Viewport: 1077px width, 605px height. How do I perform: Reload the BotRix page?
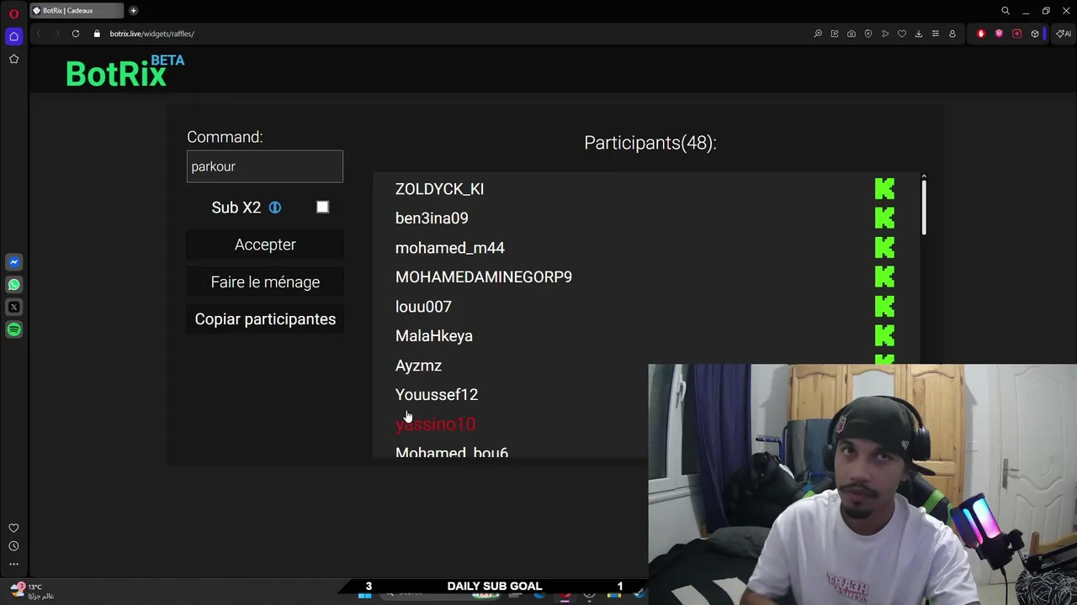[x=76, y=34]
